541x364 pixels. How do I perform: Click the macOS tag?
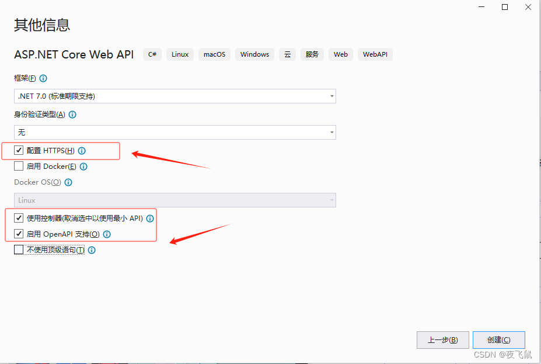[x=214, y=54]
